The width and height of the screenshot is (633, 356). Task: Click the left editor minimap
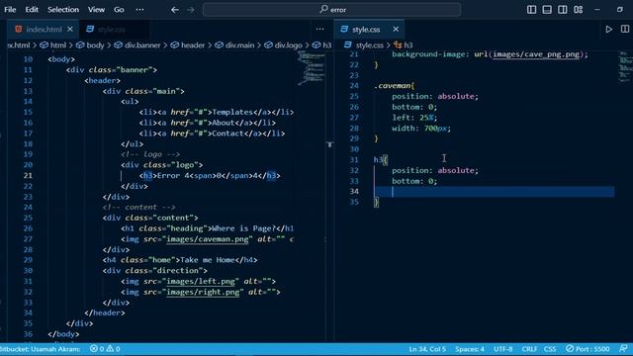[312, 68]
